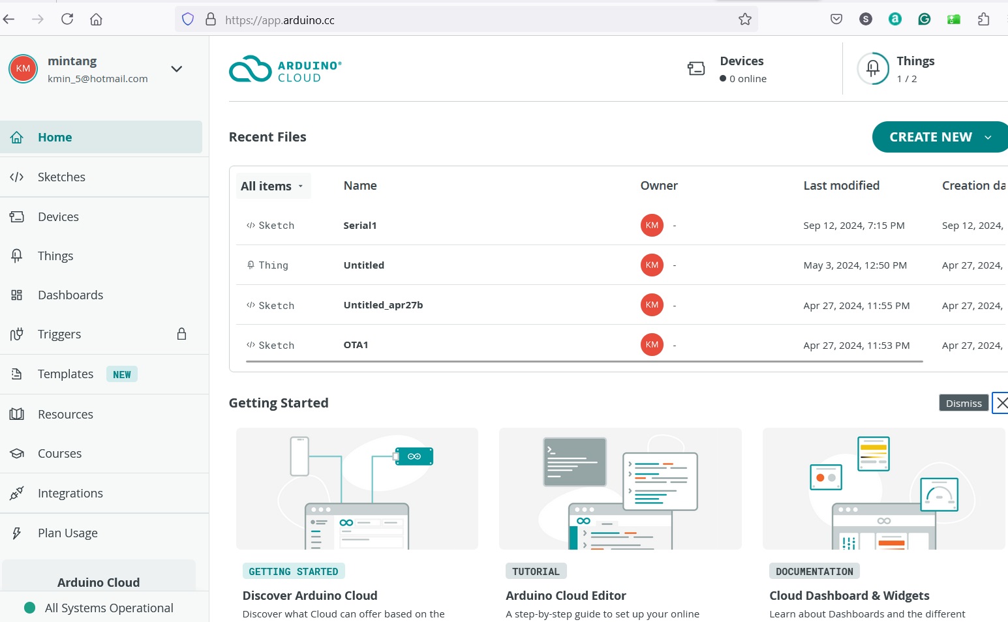Bookmark this page with the star icon
The height and width of the screenshot is (622, 1008).
coord(744,20)
